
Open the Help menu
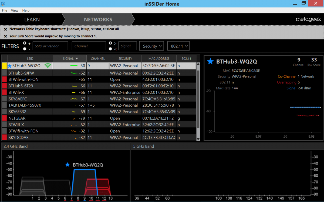click(x=26, y=11)
